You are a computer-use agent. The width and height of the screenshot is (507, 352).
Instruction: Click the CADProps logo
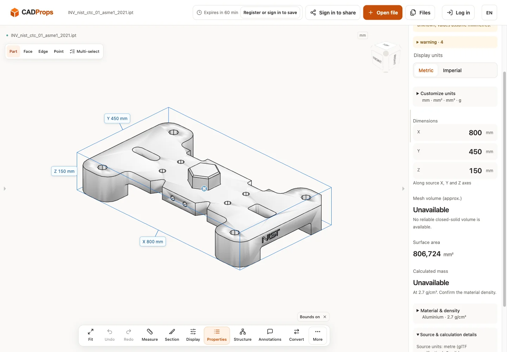(32, 12)
